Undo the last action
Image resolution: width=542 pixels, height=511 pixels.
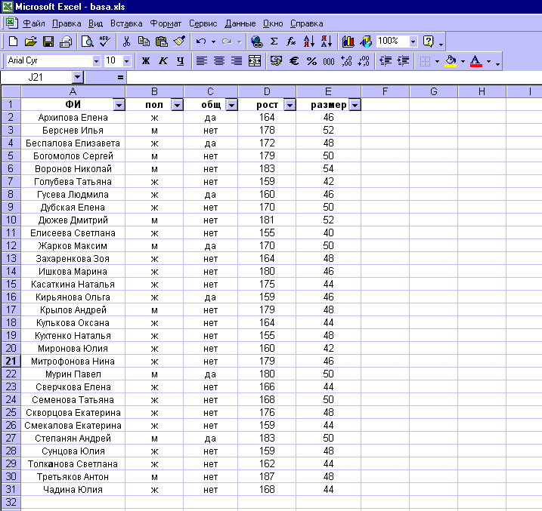pyautogui.click(x=201, y=42)
